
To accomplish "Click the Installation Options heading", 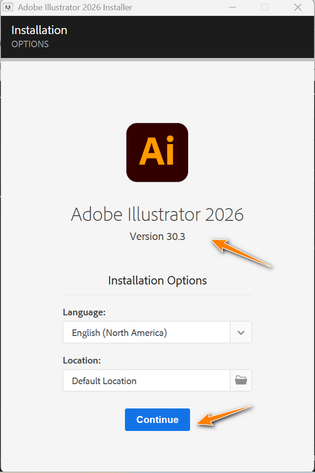I will [x=157, y=281].
